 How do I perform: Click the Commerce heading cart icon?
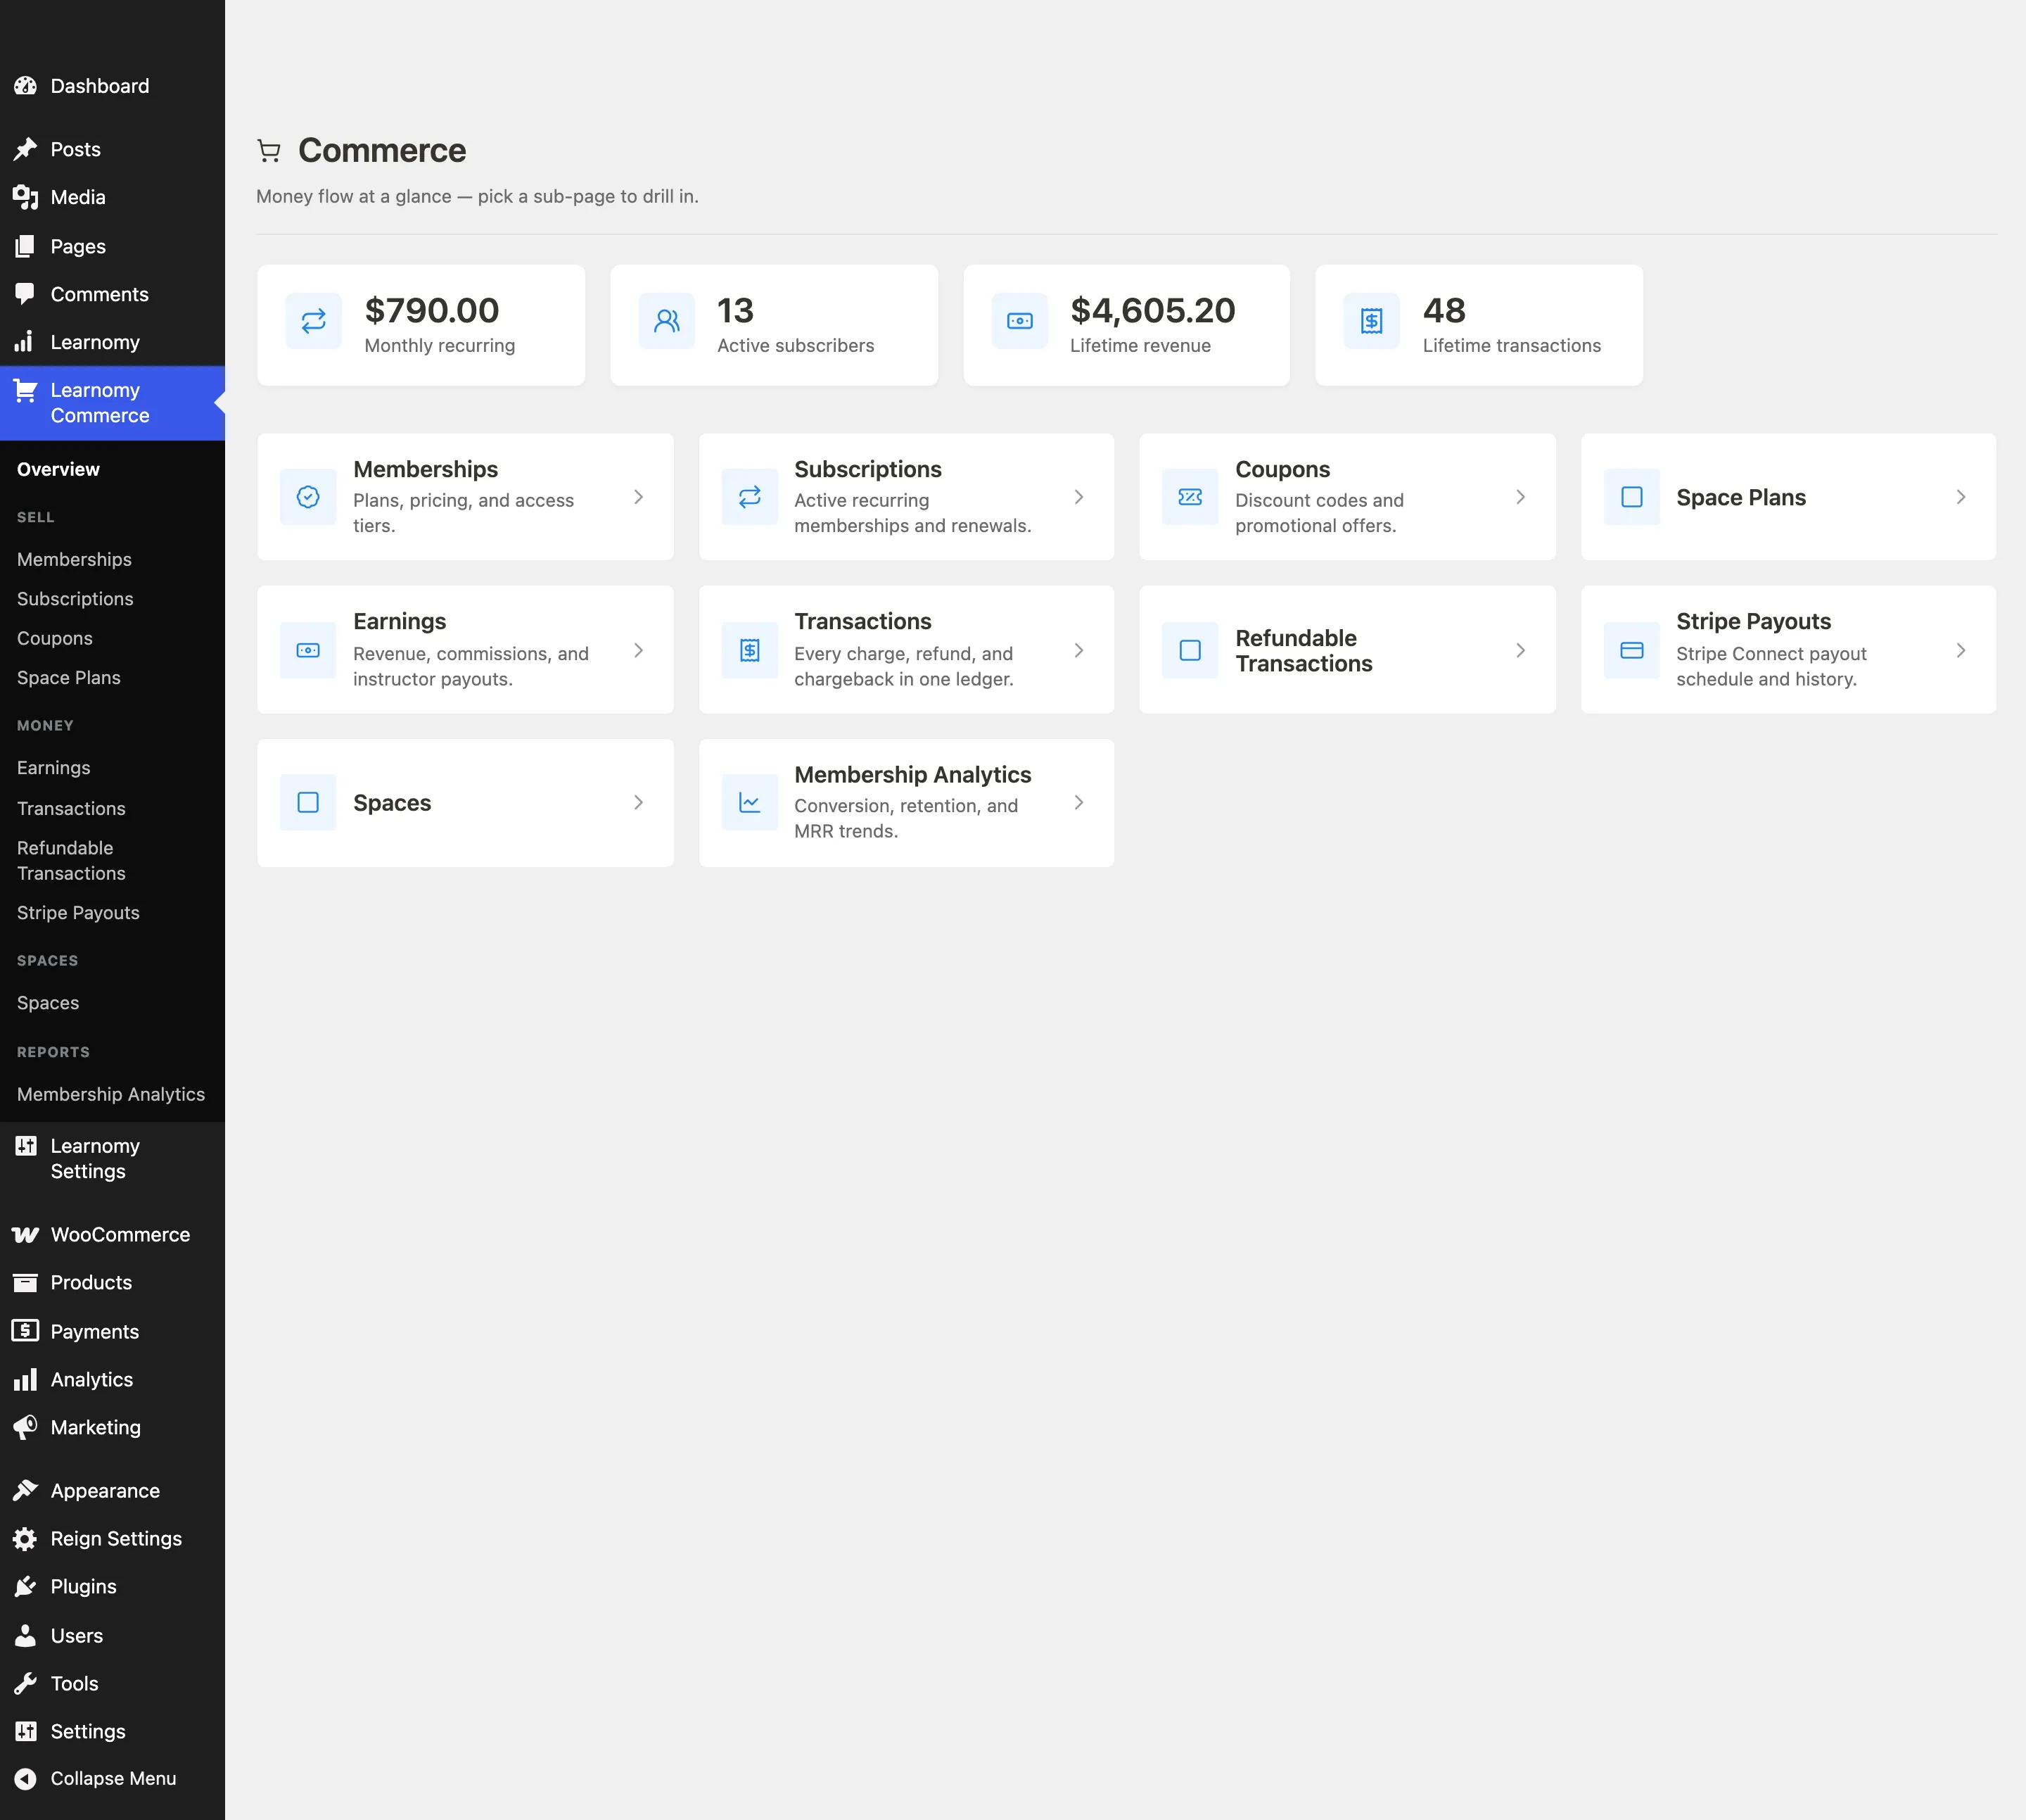(x=269, y=151)
